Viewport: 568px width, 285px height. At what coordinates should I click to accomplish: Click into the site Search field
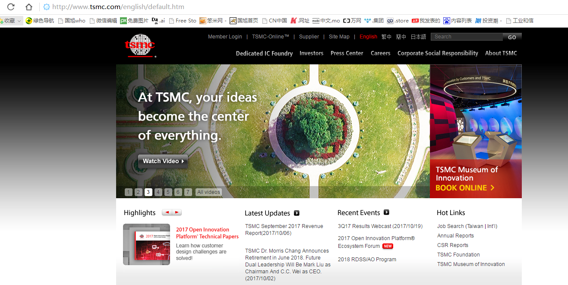coord(467,37)
